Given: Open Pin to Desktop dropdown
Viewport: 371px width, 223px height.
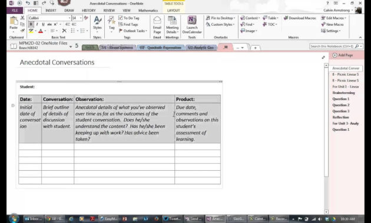Looking at the screenshot, I should pos(220,18).
